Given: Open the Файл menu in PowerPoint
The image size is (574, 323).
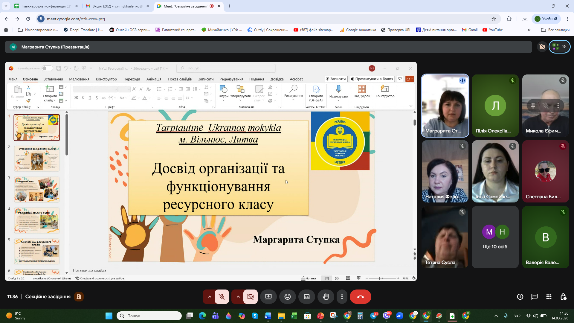Looking at the screenshot, I should pos(13,79).
